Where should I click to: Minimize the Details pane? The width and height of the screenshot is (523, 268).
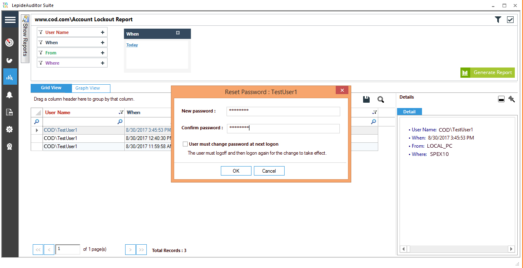click(x=501, y=99)
